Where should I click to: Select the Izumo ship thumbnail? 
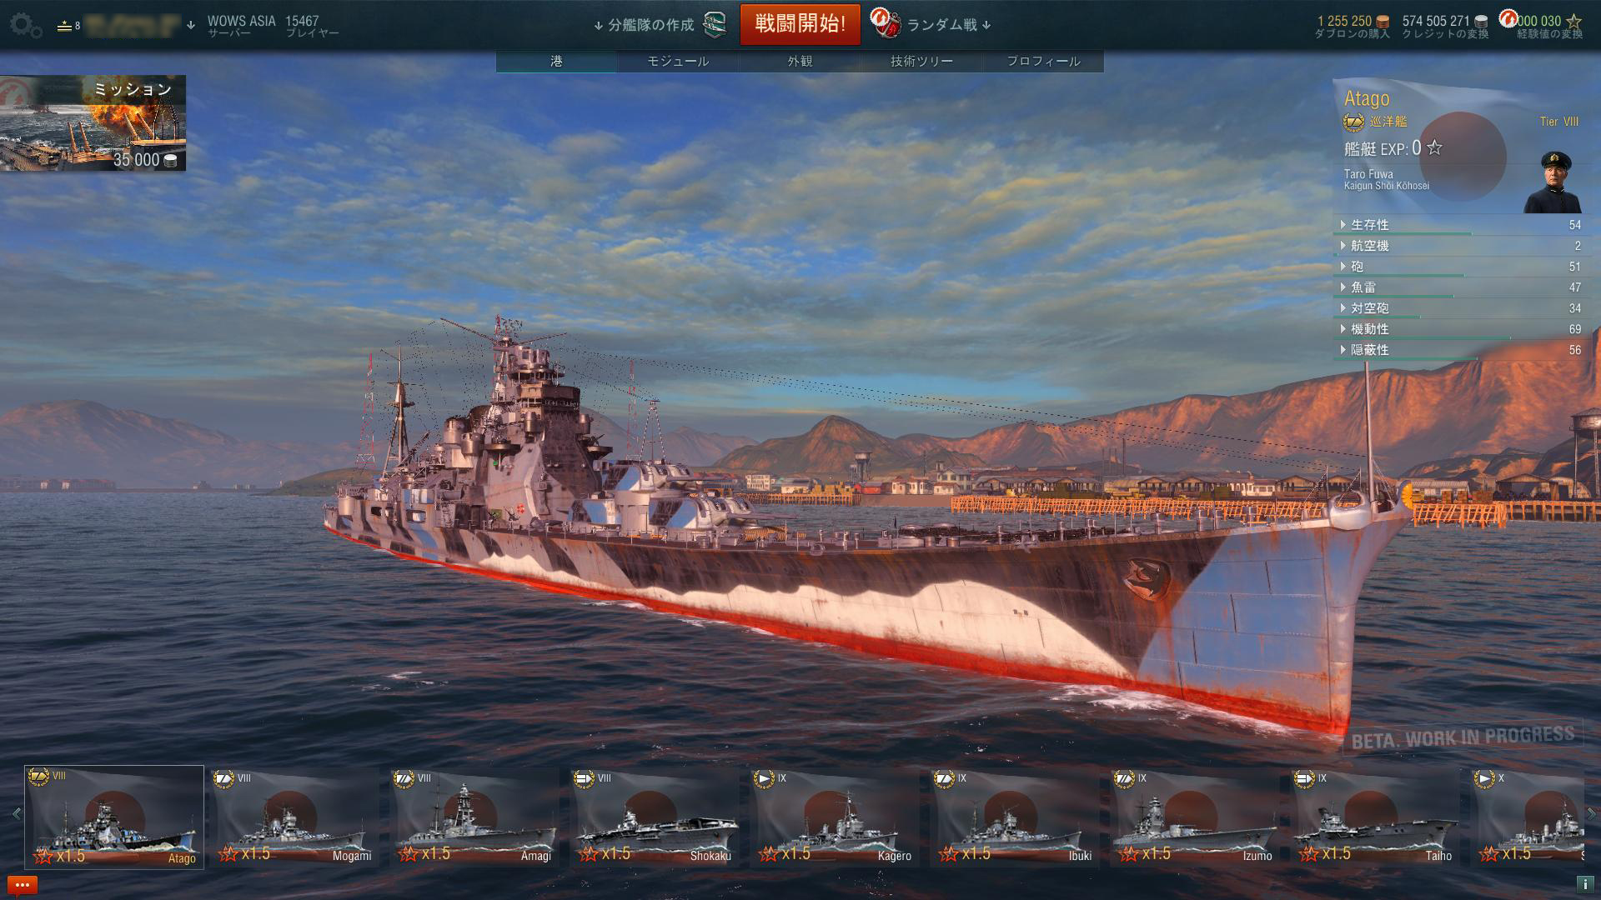tap(1195, 817)
